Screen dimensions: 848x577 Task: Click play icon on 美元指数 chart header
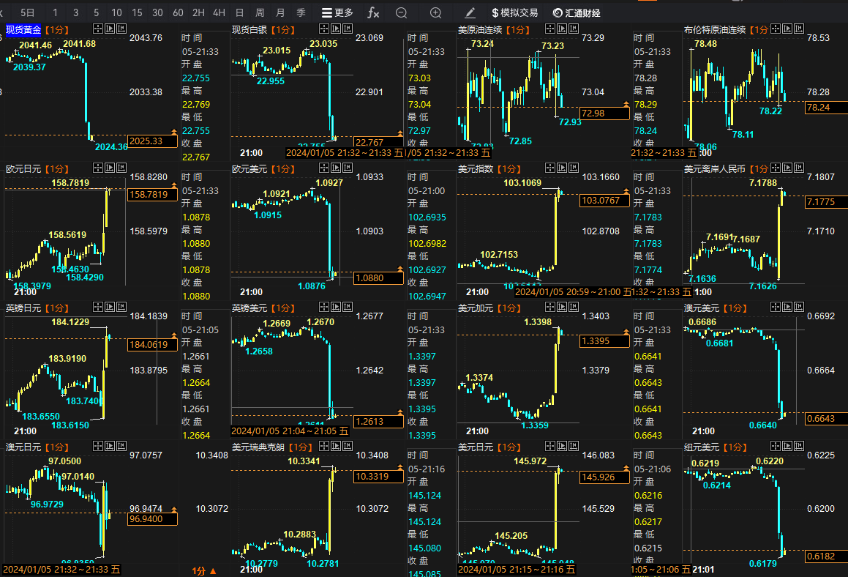pos(562,168)
